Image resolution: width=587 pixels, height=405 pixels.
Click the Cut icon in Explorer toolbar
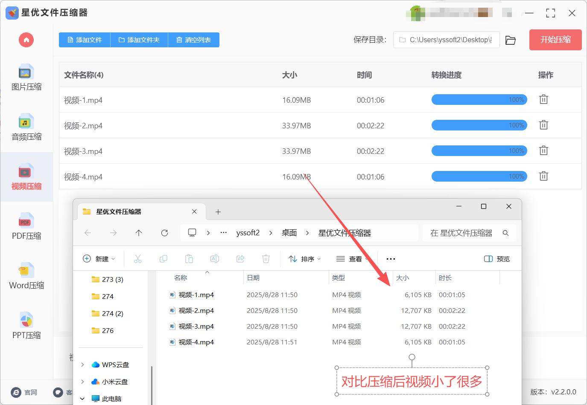pyautogui.click(x=138, y=259)
